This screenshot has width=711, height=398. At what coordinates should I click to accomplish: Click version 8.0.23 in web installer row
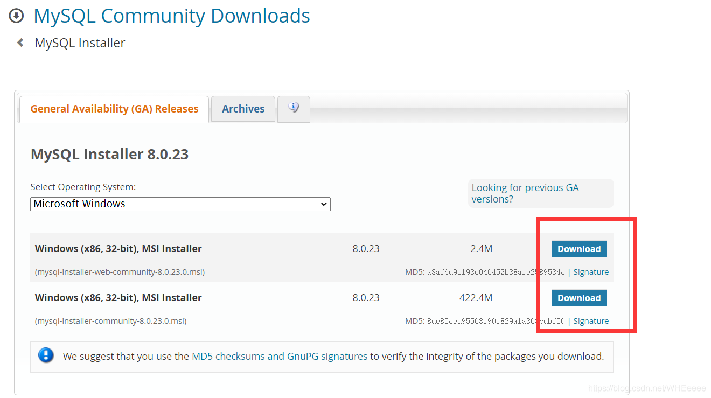pos(366,249)
